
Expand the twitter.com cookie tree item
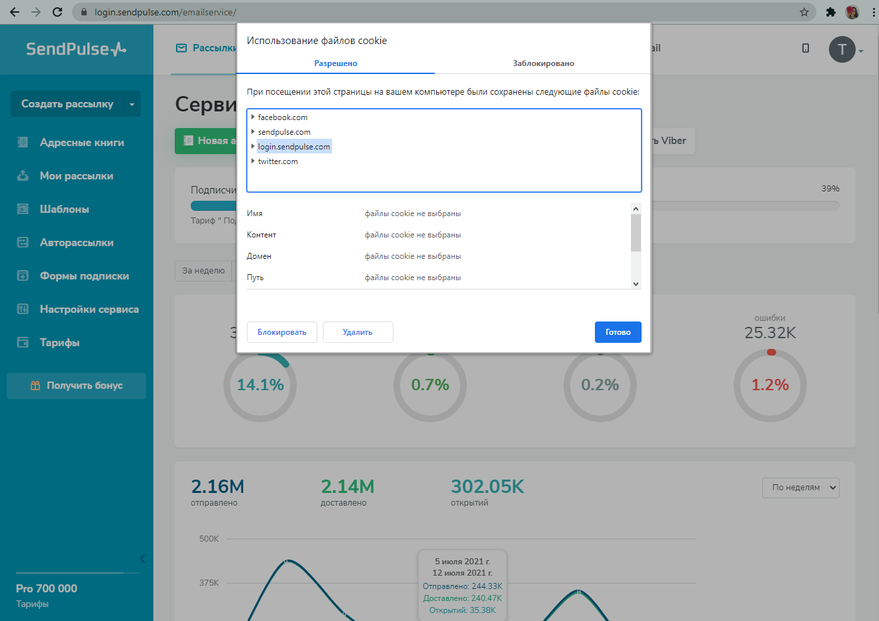[253, 161]
